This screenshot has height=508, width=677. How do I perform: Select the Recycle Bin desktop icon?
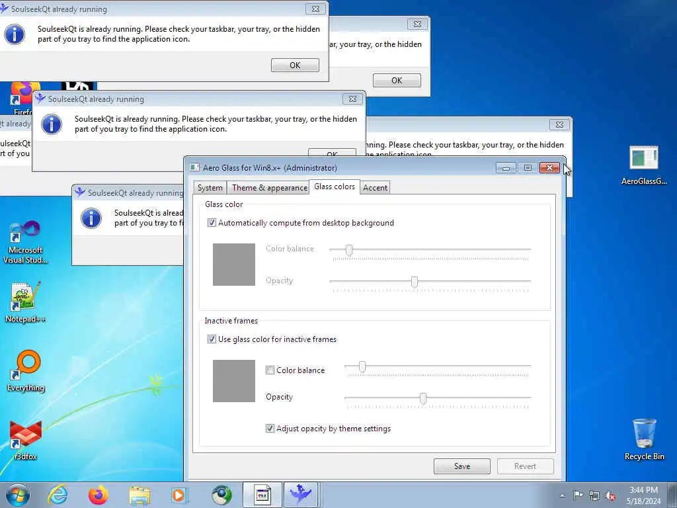coord(644,439)
